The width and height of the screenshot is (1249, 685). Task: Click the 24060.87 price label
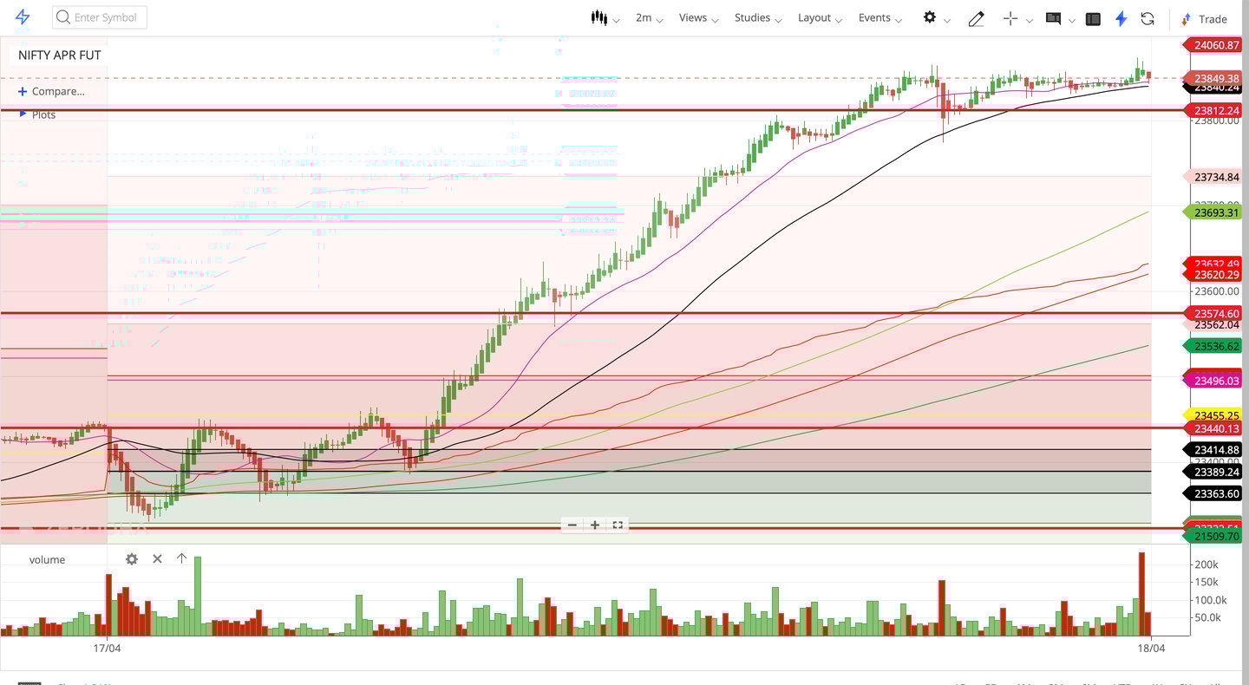[1214, 45]
